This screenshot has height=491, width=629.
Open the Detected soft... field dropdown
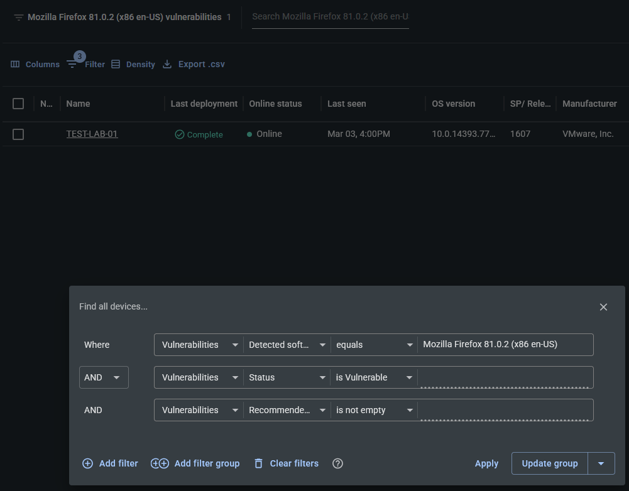click(x=287, y=345)
